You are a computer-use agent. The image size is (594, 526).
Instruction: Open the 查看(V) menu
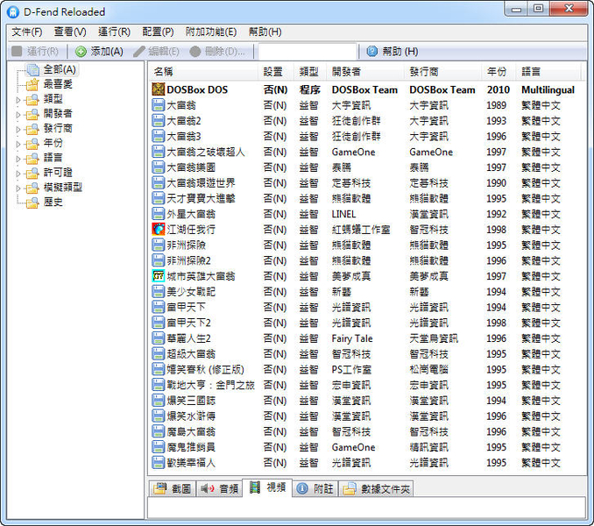(70, 32)
